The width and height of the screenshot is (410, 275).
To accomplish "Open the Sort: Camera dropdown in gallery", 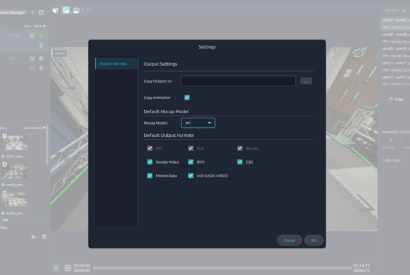I will coord(35,128).
